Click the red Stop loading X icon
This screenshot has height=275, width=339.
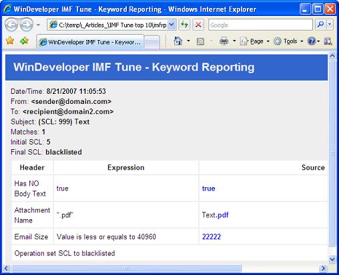pos(198,25)
